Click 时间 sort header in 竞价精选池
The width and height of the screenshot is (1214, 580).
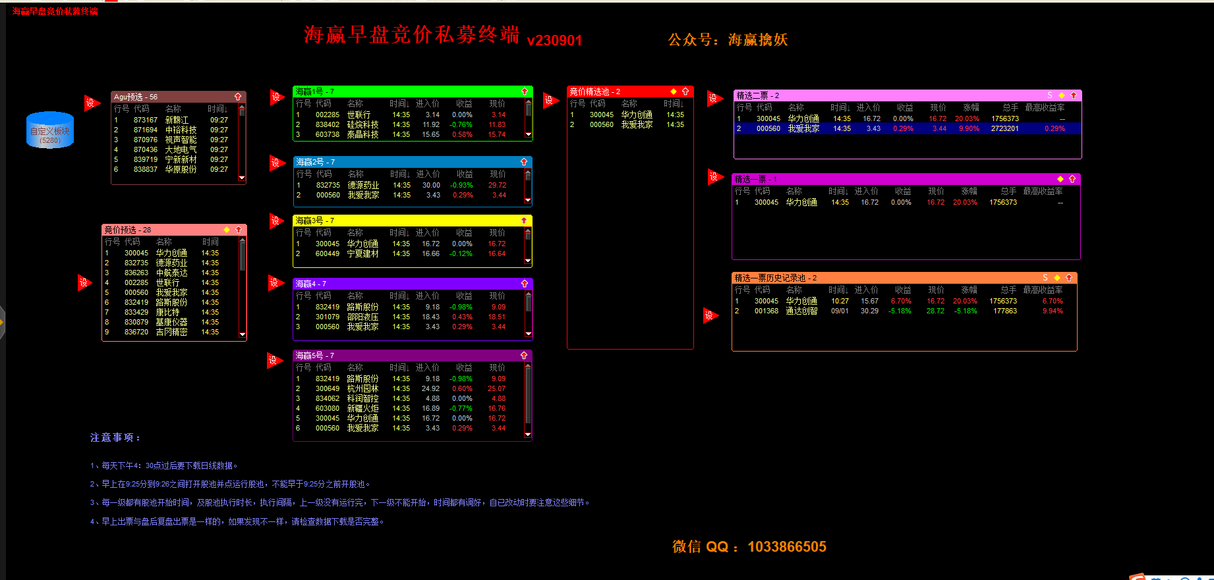click(x=674, y=104)
